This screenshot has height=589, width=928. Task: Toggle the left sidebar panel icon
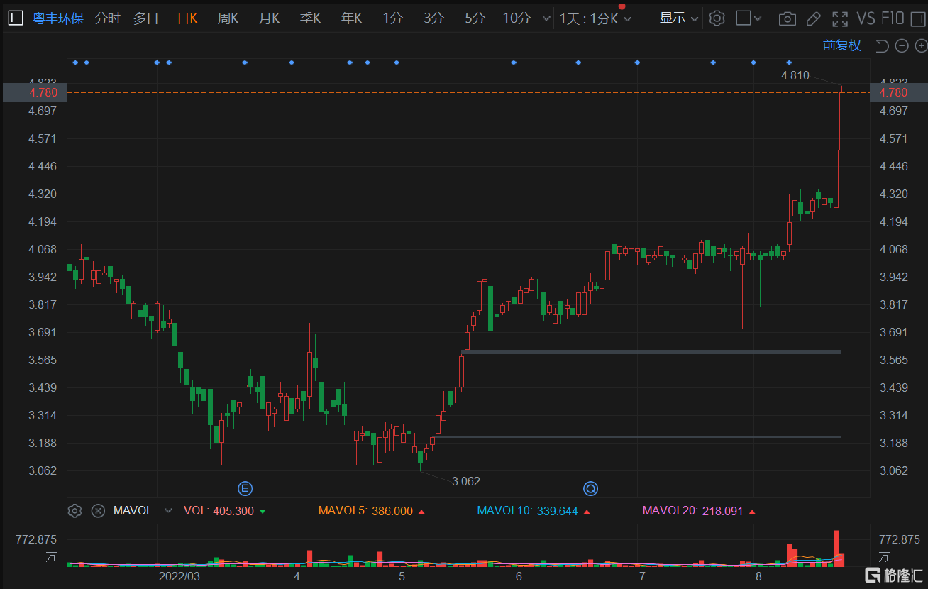click(16, 18)
